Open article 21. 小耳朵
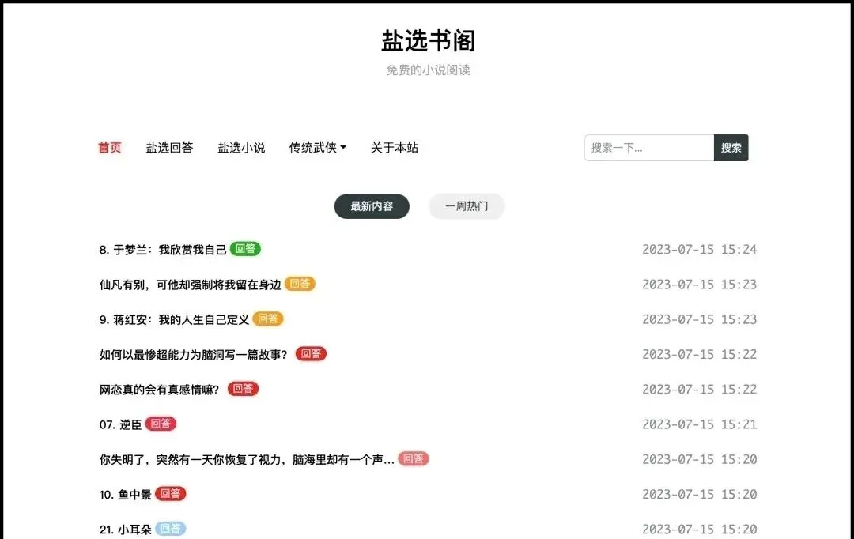Image resolution: width=854 pixels, height=539 pixels. tap(125, 530)
